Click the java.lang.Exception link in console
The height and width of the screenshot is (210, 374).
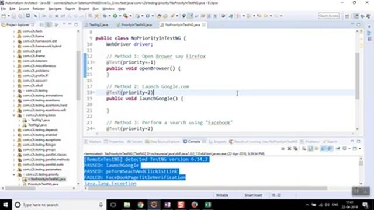point(110,184)
